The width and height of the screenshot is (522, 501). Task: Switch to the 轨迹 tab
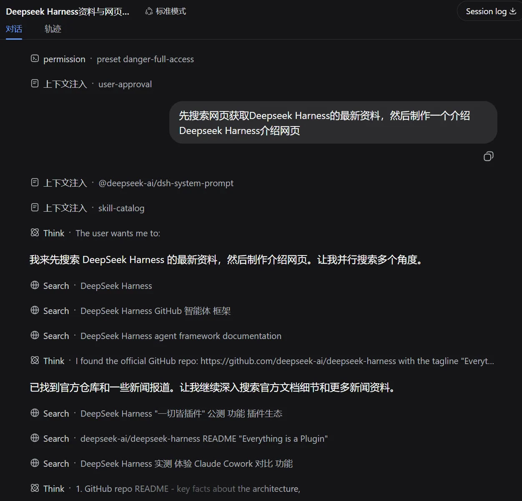point(53,29)
